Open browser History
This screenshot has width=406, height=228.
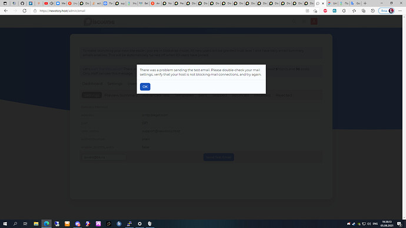373,11
